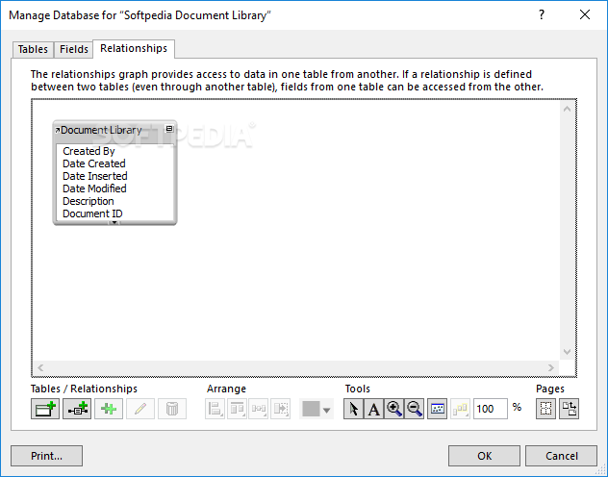Select the text note tool
This screenshot has width=608, height=477.
[374, 409]
